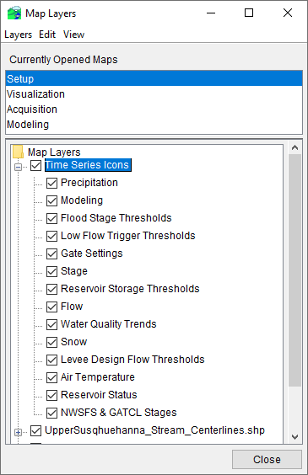
Task: Select the Setup map in the list
Action: tap(154, 79)
